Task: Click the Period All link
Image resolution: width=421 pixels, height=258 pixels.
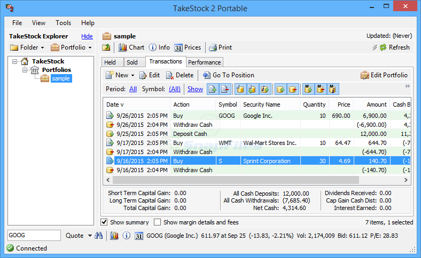Action: [133, 89]
